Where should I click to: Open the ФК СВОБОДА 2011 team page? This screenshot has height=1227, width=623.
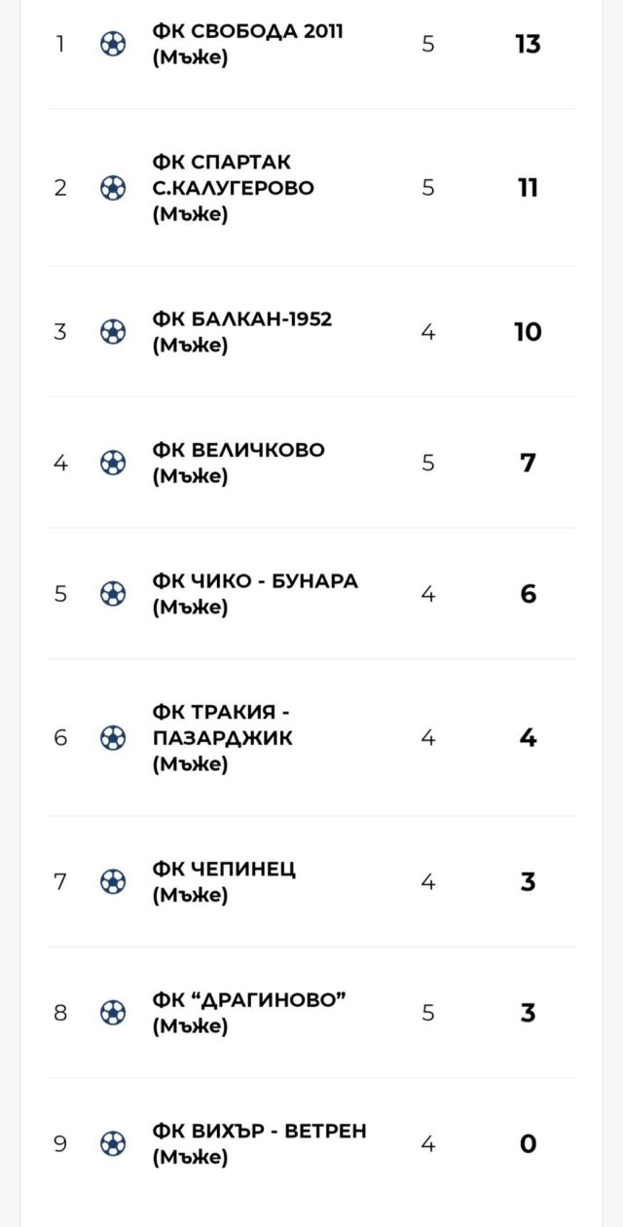coord(247,44)
